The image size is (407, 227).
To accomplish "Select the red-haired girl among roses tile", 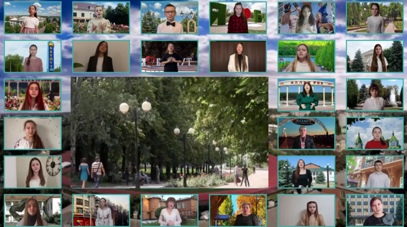I will click(33, 95).
